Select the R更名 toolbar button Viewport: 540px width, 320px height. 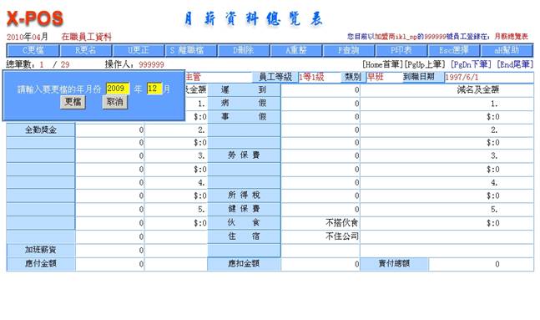86,50
